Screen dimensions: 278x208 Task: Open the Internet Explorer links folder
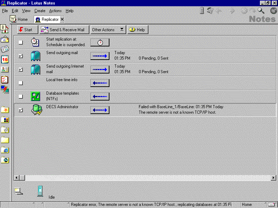pyautogui.click(x=5, y=150)
